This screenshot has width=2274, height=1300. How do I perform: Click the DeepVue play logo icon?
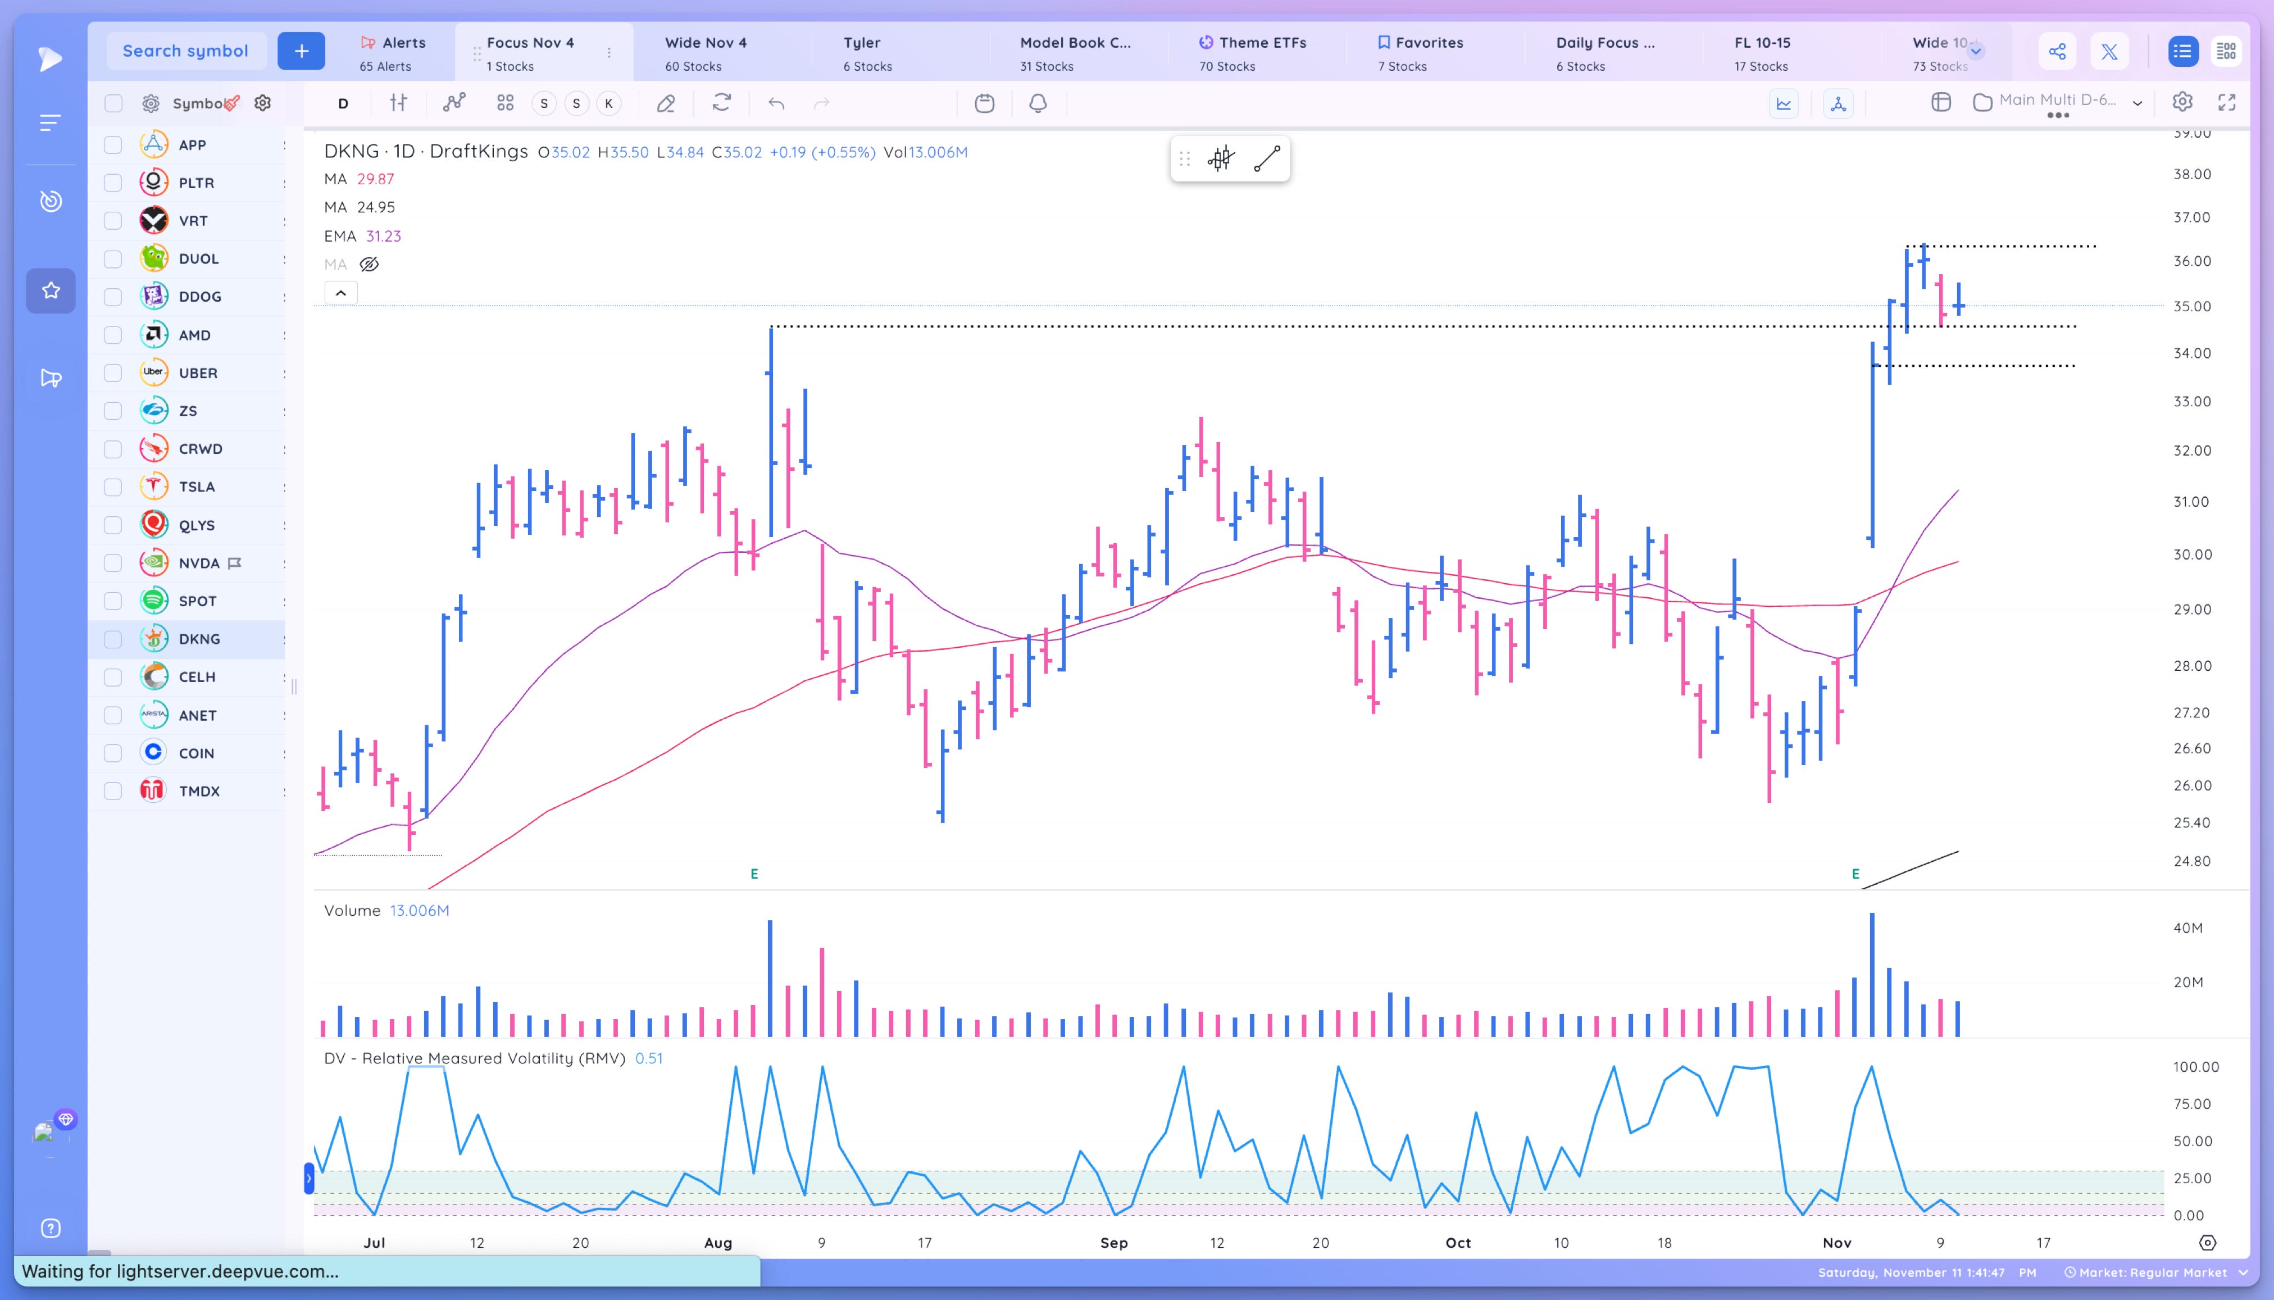[x=50, y=59]
